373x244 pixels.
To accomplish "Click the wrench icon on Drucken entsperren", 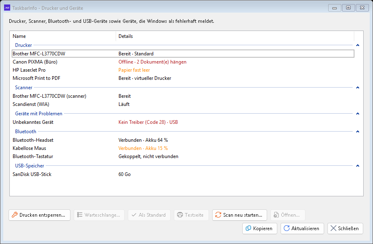I will point(15,215).
